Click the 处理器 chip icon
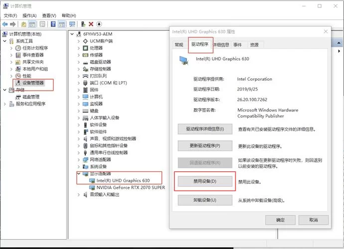344x249 pixels. pyautogui.click(x=85, y=48)
